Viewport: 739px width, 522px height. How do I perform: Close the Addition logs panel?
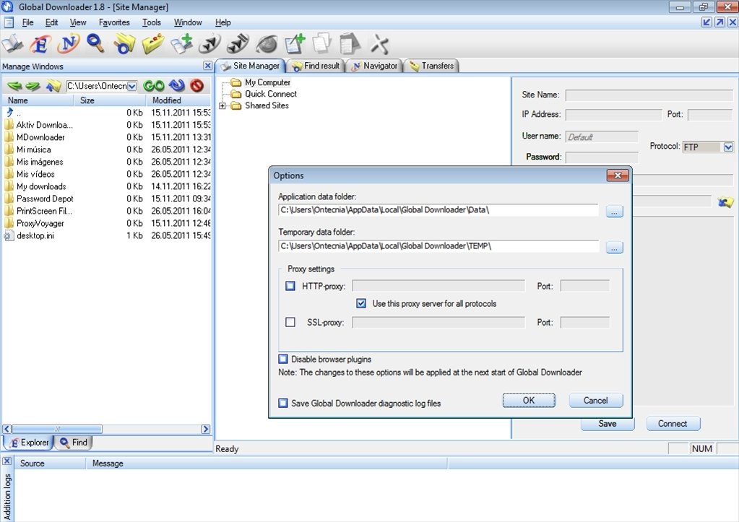point(7,461)
